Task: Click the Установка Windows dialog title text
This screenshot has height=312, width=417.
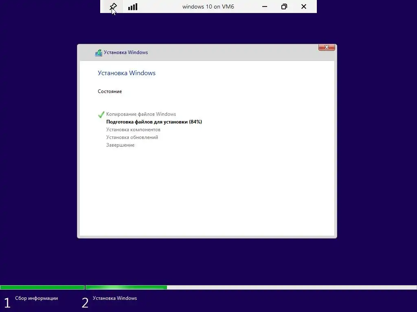Action: coord(126,52)
